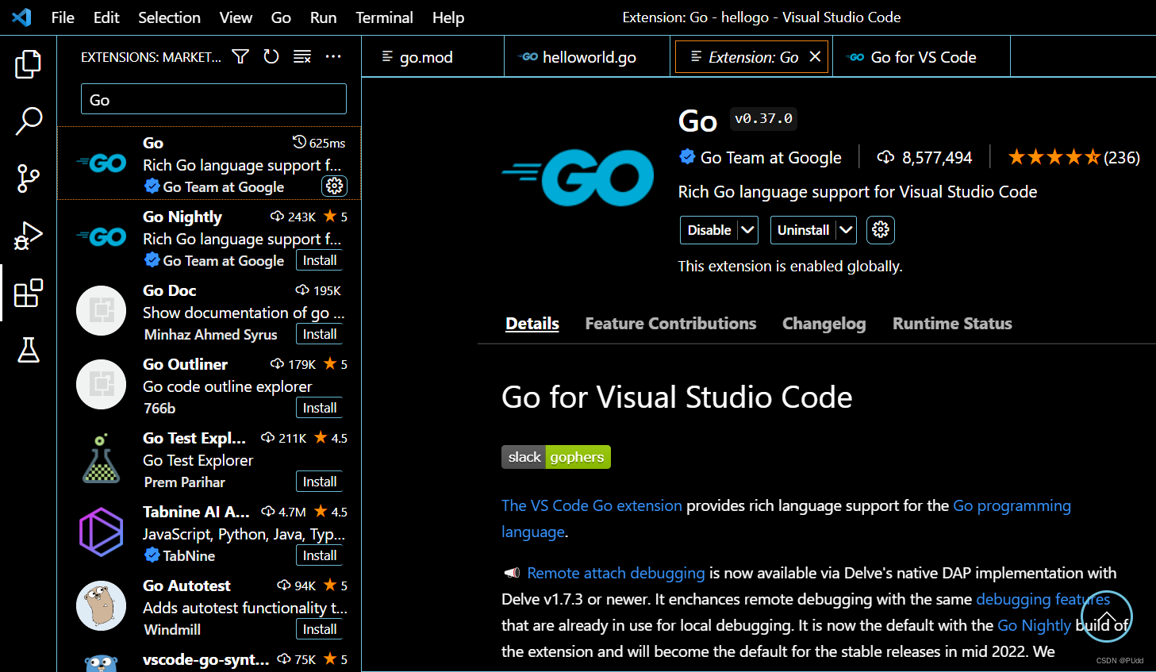1156x672 pixels.
Task: Click the filter extensions funnel icon
Action: pyautogui.click(x=240, y=56)
